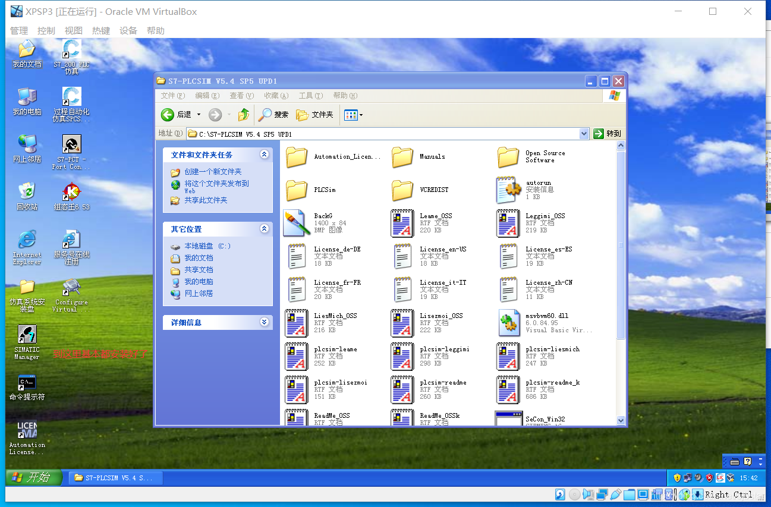Select 我的电脑 icon on the desktop
The image size is (771, 507).
(27, 102)
